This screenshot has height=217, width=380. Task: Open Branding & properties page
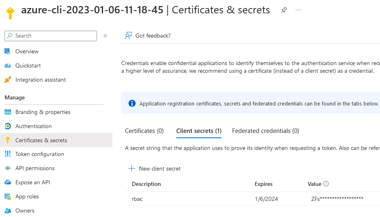tap(42, 112)
